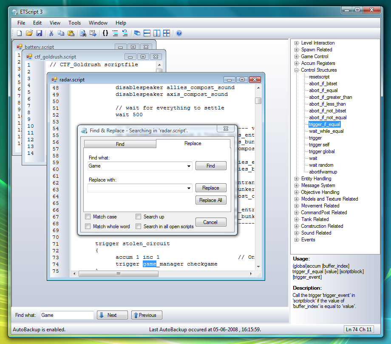
Task: Click the Find button in dialog
Action: pos(211,166)
